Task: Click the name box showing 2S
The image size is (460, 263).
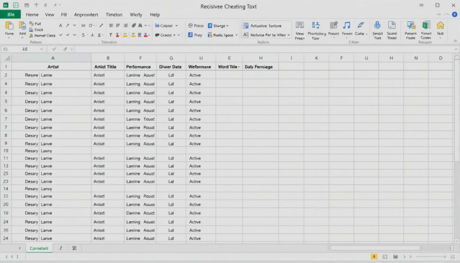Action: pos(25,49)
